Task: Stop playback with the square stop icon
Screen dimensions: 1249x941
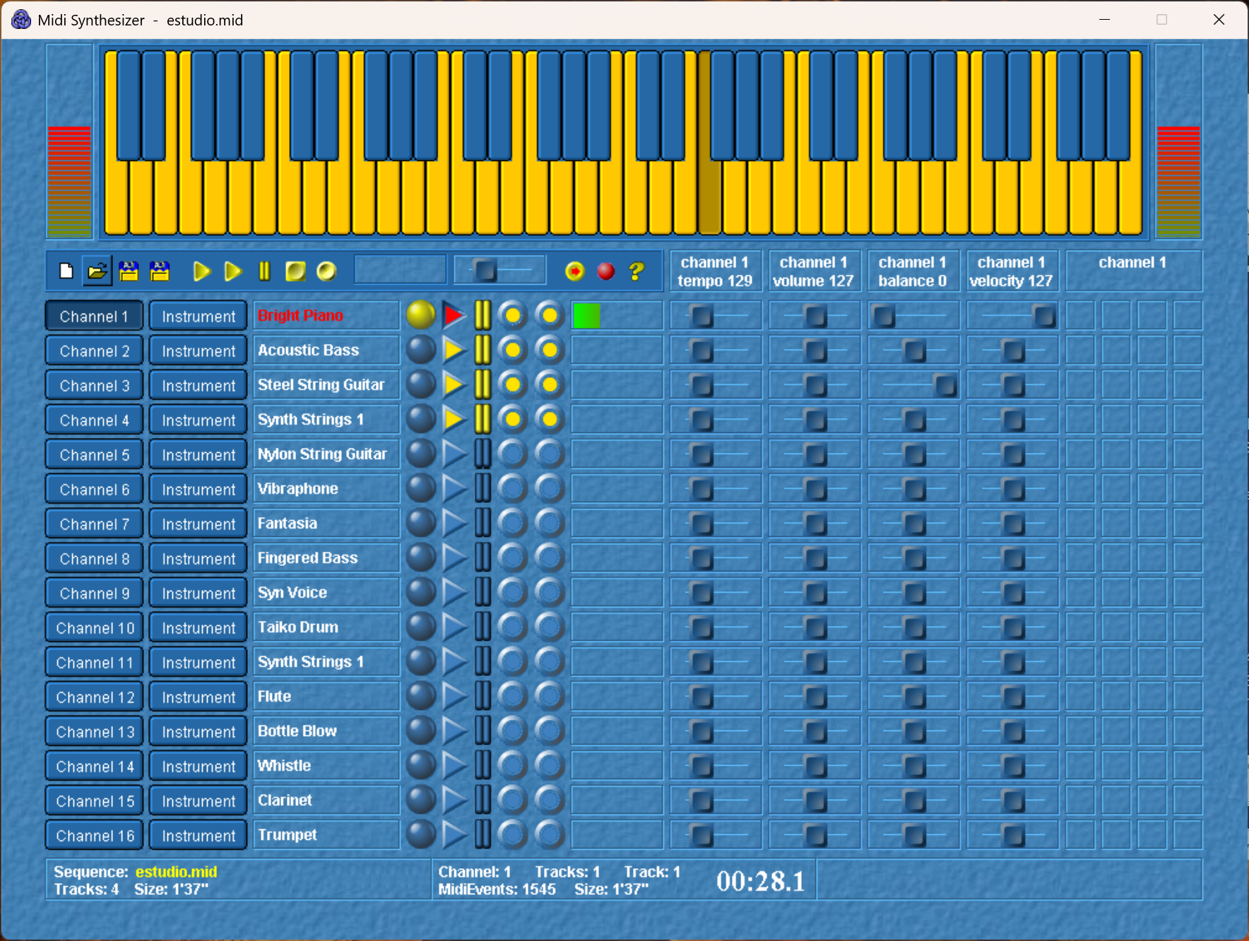Action: (295, 271)
